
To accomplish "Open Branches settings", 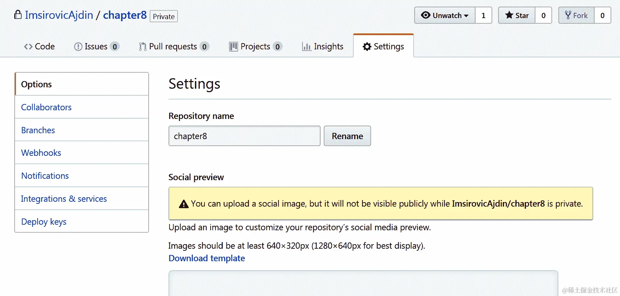I will click(x=82, y=130).
